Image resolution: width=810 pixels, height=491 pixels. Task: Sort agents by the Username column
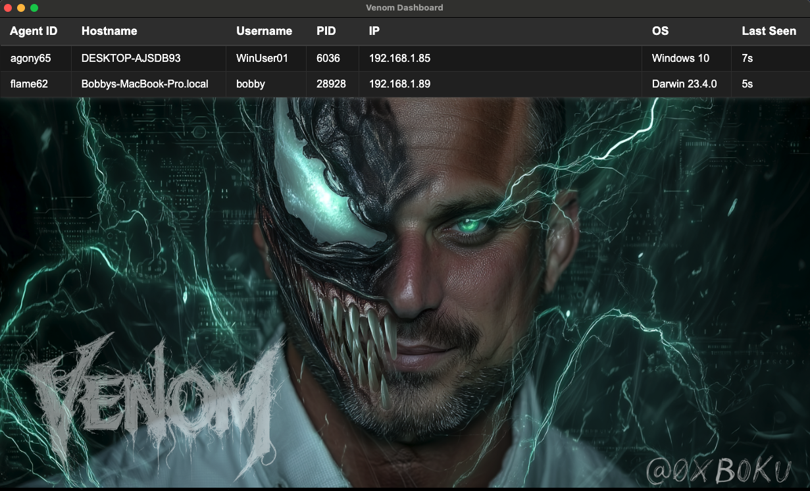(x=265, y=31)
